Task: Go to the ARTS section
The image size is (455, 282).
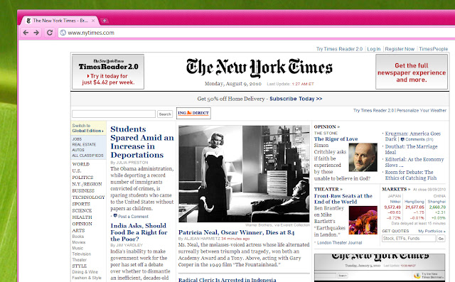Action: [x=78, y=230]
